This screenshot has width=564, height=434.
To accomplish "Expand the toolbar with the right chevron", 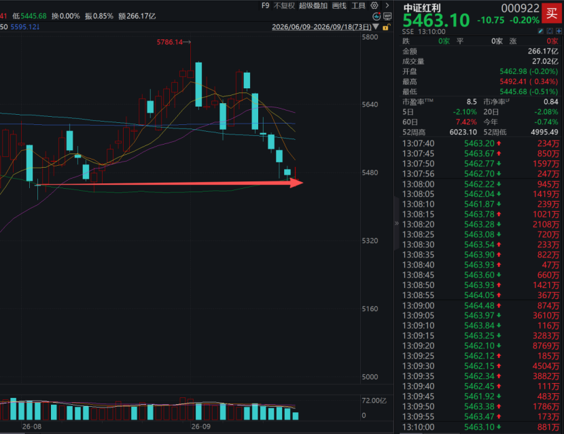I will [x=387, y=5].
